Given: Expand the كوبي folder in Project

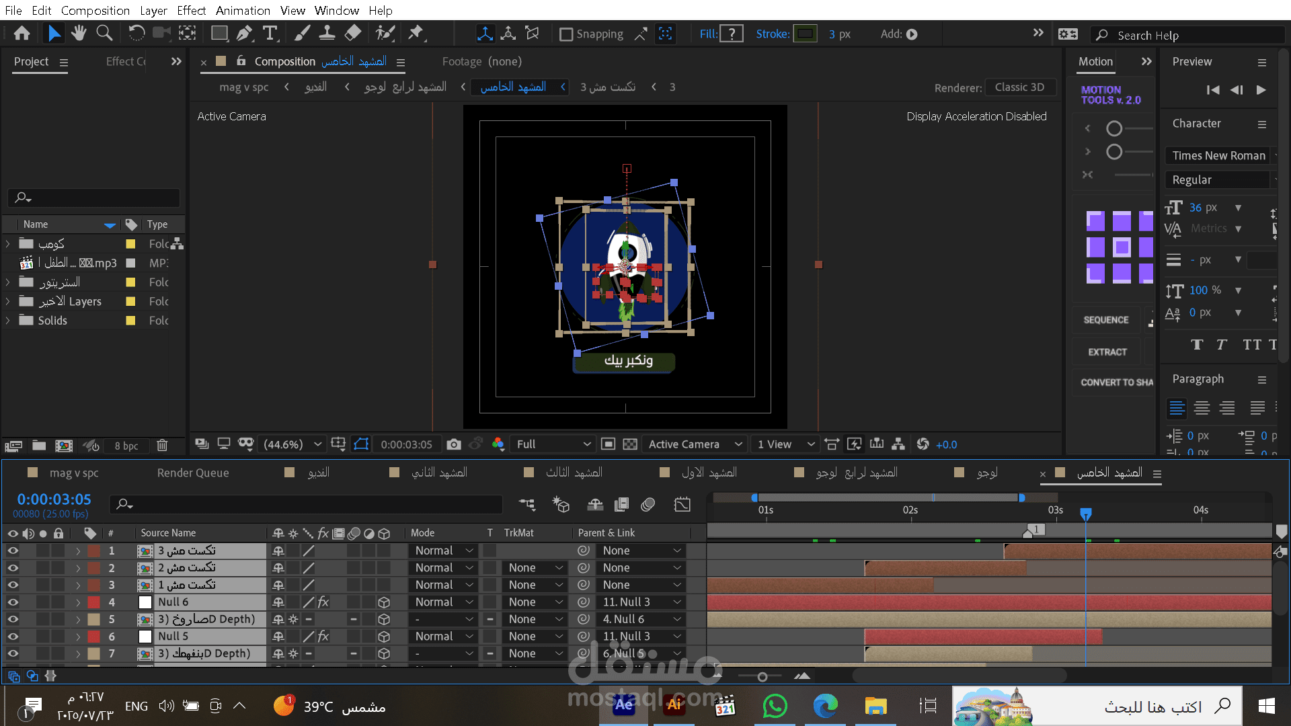Looking at the screenshot, I should [7, 244].
